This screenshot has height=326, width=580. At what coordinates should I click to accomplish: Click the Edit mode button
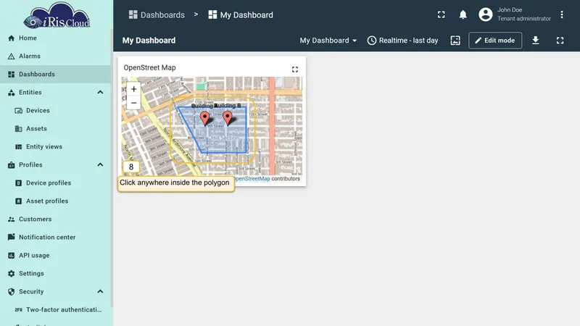click(495, 41)
